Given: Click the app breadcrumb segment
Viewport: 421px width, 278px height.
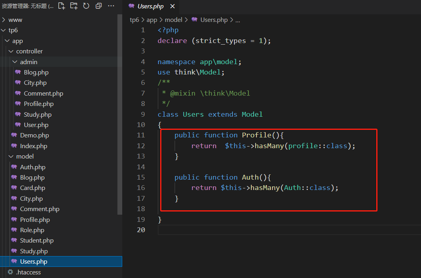Looking at the screenshot, I should (152, 20).
